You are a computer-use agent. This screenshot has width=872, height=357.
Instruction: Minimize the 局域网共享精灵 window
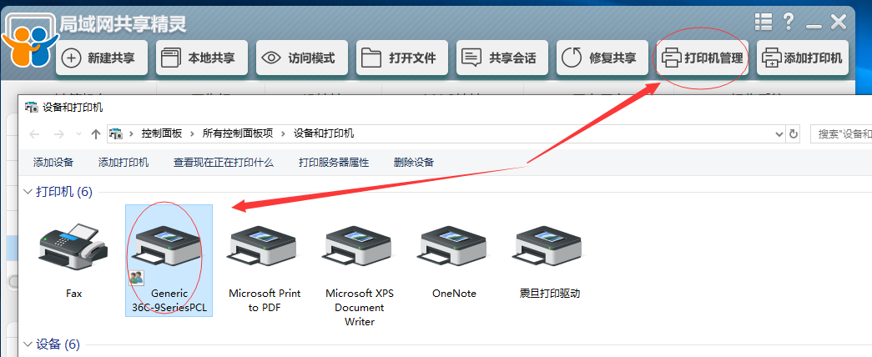[814, 26]
